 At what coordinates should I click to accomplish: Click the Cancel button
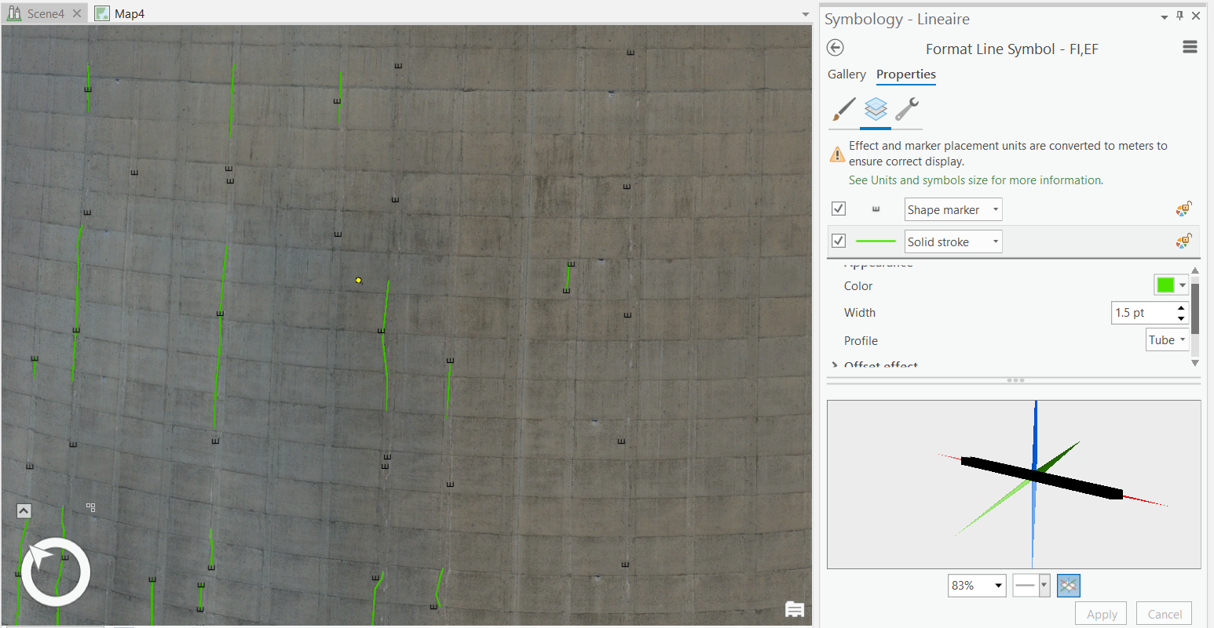coord(1165,614)
